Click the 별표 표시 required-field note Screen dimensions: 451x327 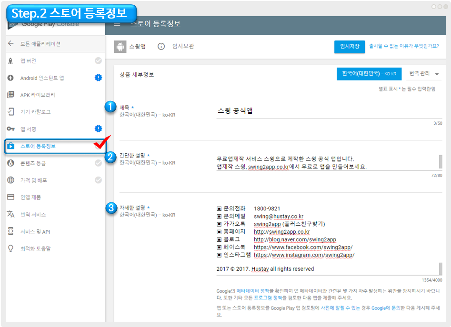click(x=407, y=89)
